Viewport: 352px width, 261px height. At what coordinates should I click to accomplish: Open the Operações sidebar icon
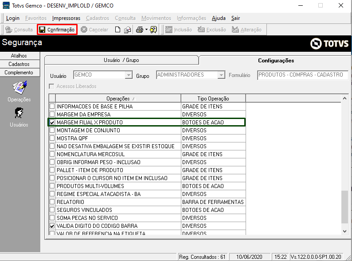click(19, 88)
